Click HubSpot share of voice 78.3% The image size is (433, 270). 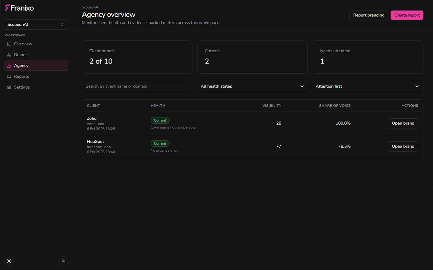pyautogui.click(x=344, y=146)
